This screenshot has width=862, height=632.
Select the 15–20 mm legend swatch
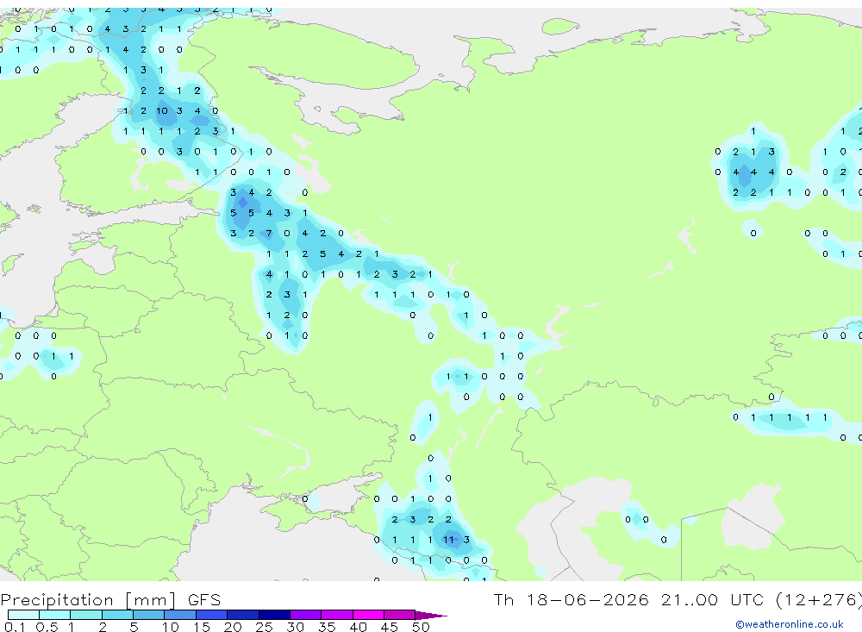(x=212, y=615)
